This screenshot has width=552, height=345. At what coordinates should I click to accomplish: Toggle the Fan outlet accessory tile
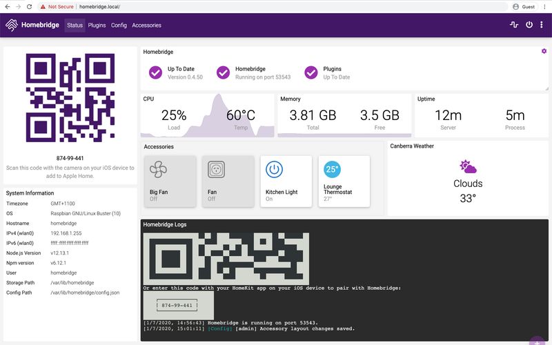(x=228, y=181)
